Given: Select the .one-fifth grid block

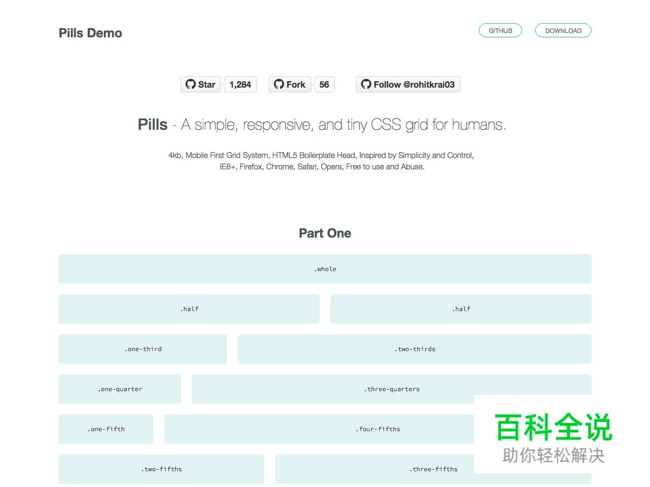Looking at the screenshot, I should [106, 429].
